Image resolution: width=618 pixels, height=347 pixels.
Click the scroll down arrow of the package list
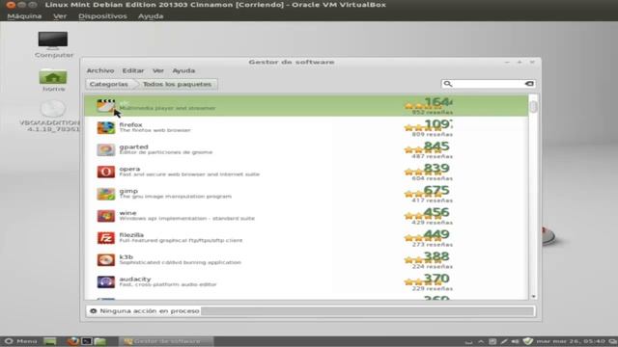point(533,296)
